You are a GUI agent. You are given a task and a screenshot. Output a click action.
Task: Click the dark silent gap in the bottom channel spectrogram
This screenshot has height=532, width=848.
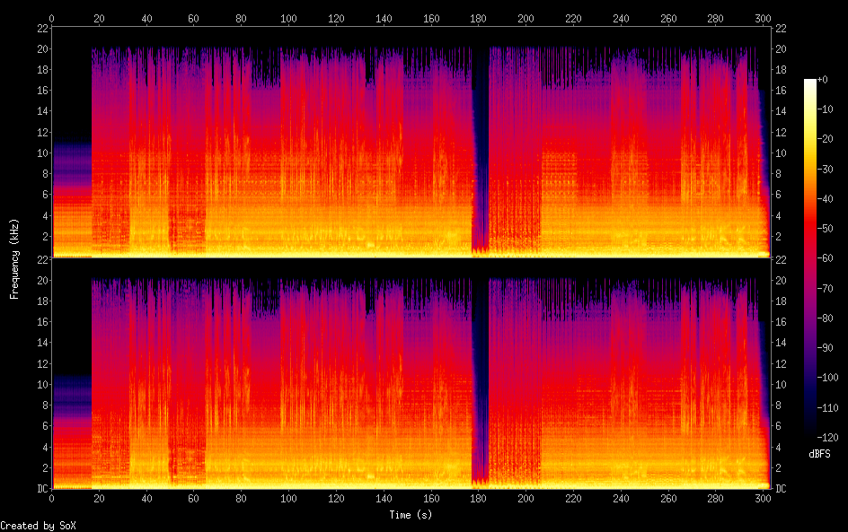click(481, 377)
